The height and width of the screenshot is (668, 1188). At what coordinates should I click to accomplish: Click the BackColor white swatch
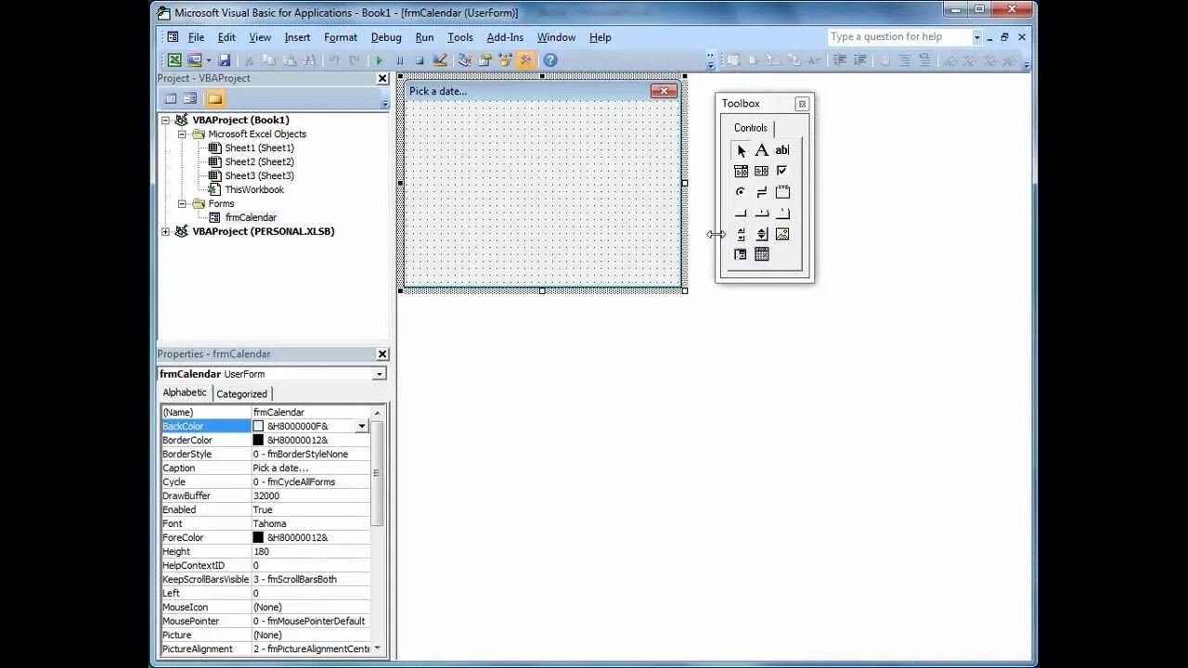click(258, 426)
